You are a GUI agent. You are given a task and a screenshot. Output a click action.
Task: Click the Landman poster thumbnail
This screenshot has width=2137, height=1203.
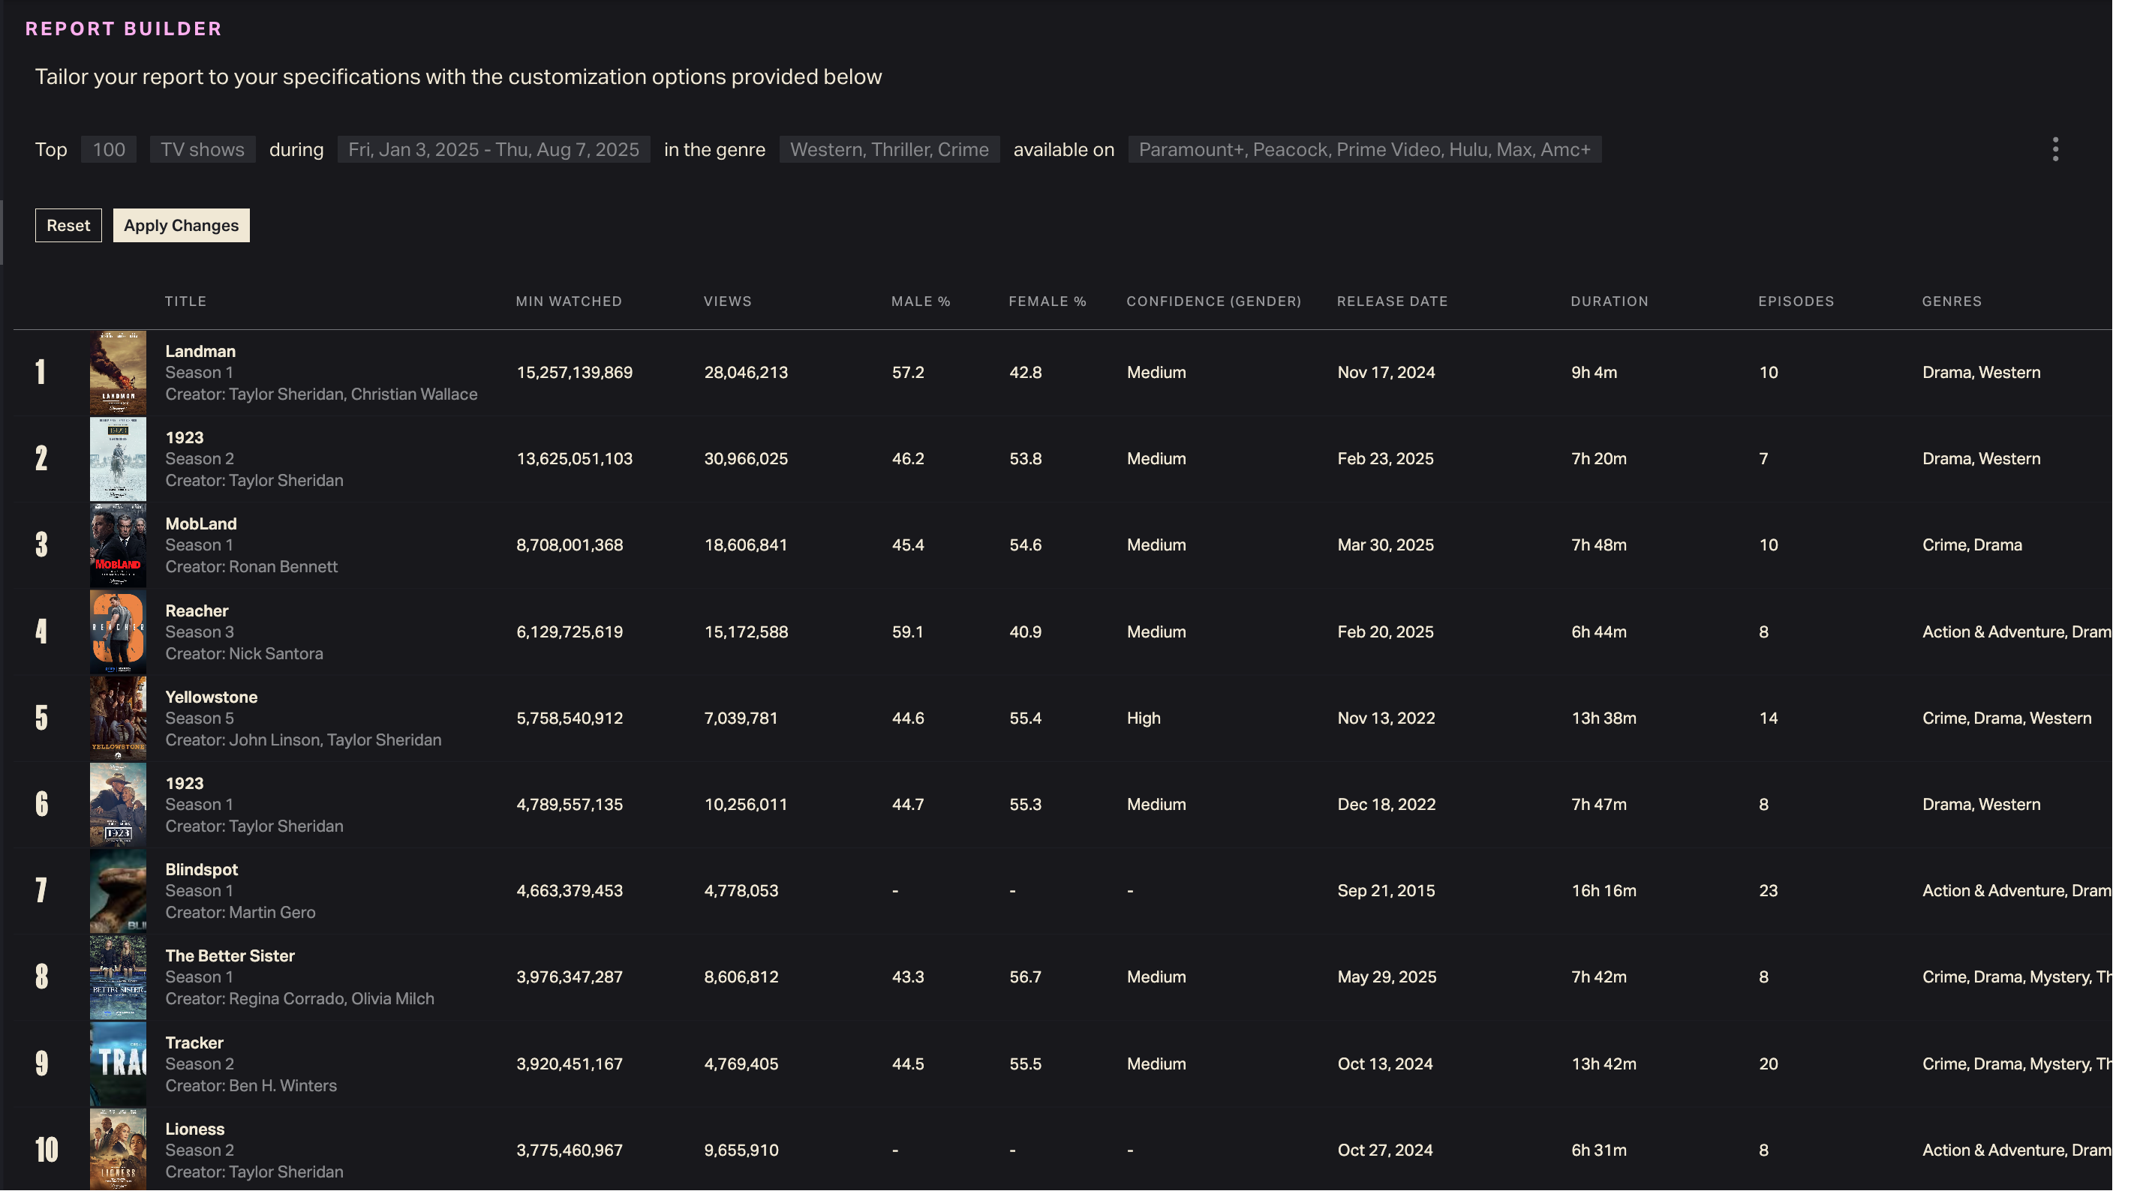coord(118,373)
